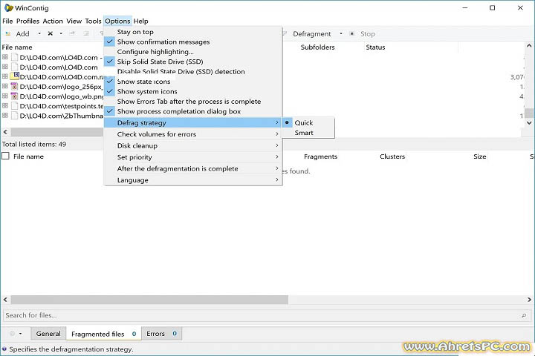Click the WinContig app icon in the title bar

8,7
